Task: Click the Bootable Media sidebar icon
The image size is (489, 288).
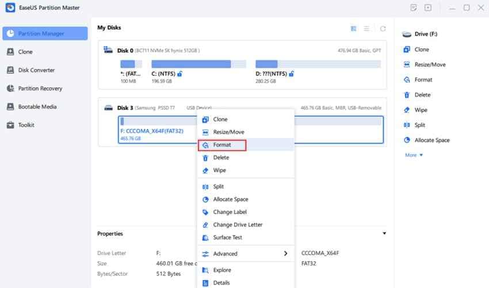Action: point(10,106)
